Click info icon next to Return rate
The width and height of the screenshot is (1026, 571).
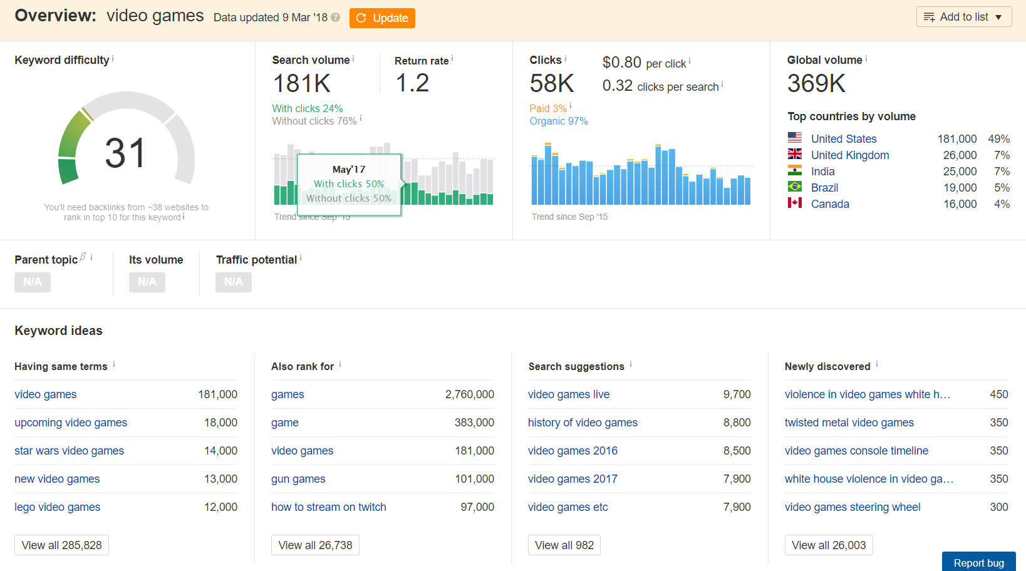click(x=452, y=58)
